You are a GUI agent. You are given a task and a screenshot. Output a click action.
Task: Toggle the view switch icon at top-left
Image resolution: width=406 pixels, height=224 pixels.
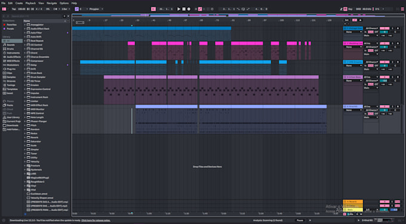4,9
